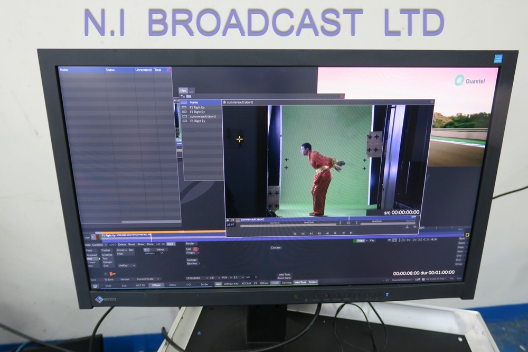
Task: Go to clip start in the viewer
Action: (295, 233)
